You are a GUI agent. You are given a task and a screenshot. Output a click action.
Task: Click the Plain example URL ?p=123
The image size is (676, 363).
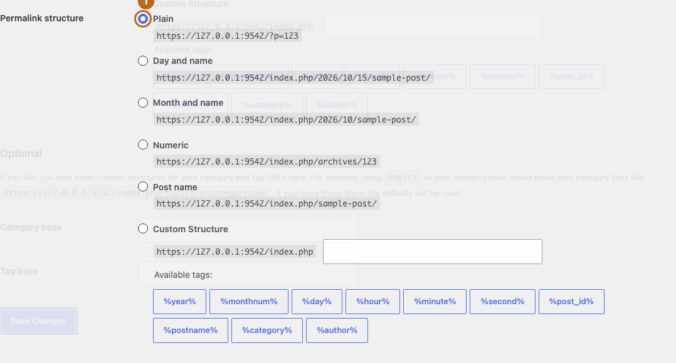click(x=227, y=36)
